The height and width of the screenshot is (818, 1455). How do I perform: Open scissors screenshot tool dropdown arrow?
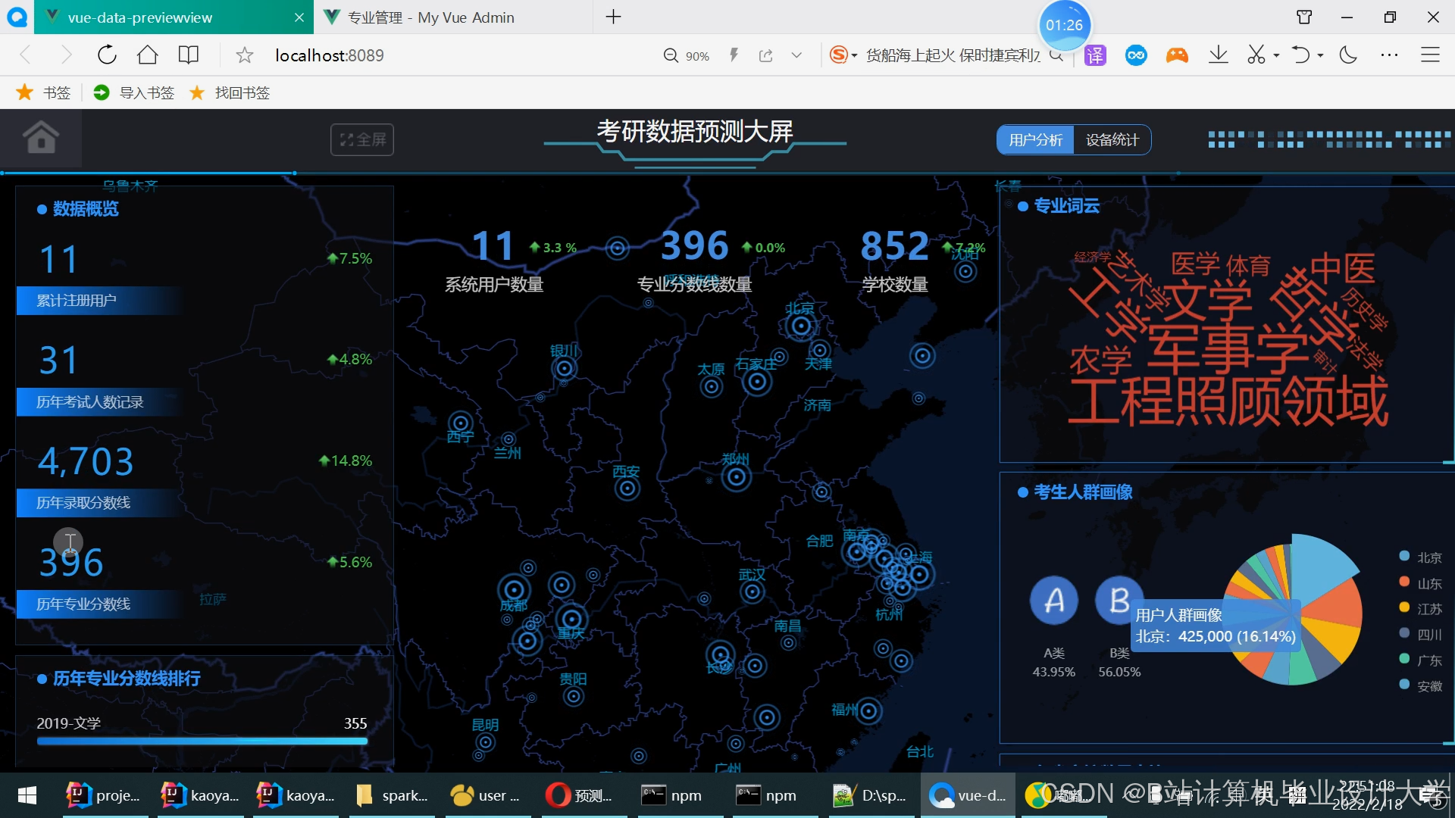[x=1277, y=55]
